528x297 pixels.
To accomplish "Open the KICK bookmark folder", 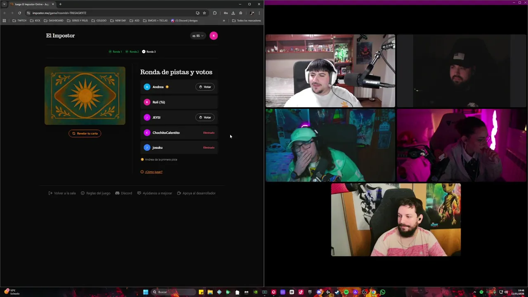I will click(x=35, y=21).
